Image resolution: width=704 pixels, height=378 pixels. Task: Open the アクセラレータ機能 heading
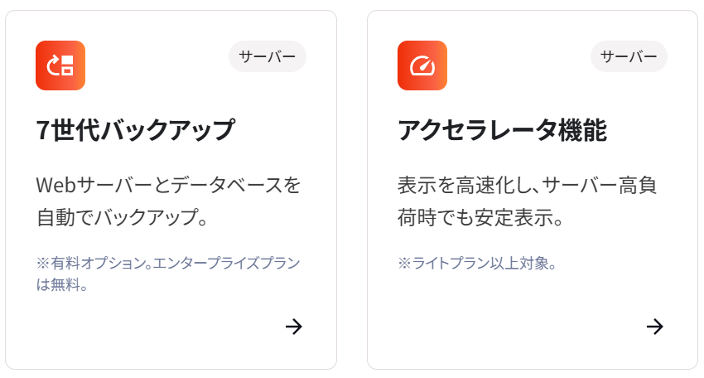[x=502, y=130]
